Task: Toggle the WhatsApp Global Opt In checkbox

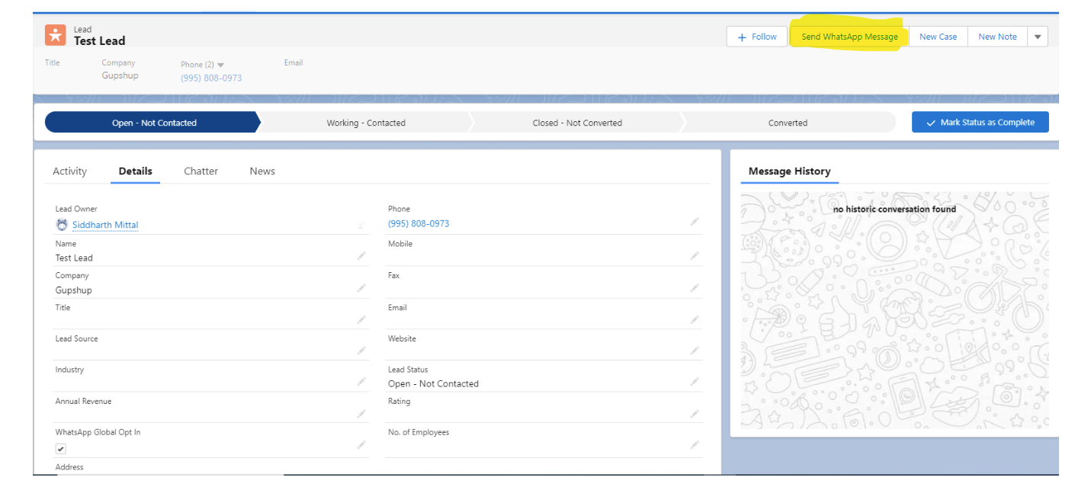Action: (x=61, y=449)
